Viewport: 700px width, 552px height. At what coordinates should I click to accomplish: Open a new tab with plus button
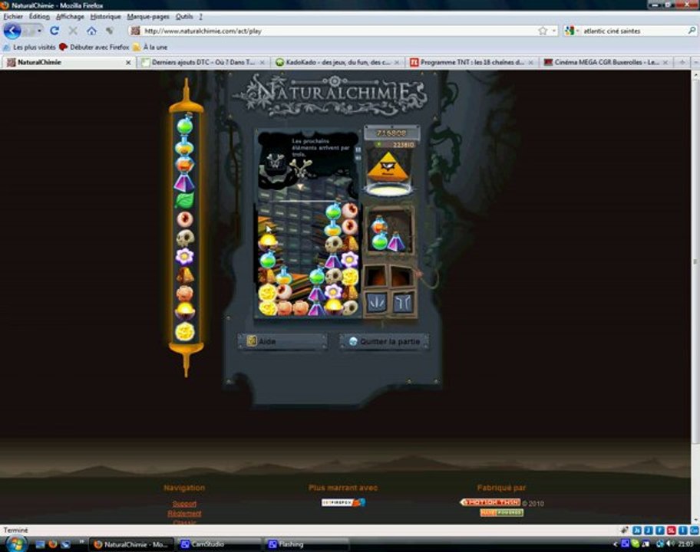[682, 62]
